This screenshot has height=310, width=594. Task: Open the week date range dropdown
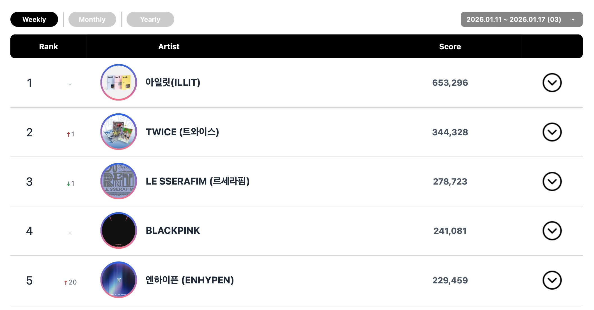pos(521,19)
